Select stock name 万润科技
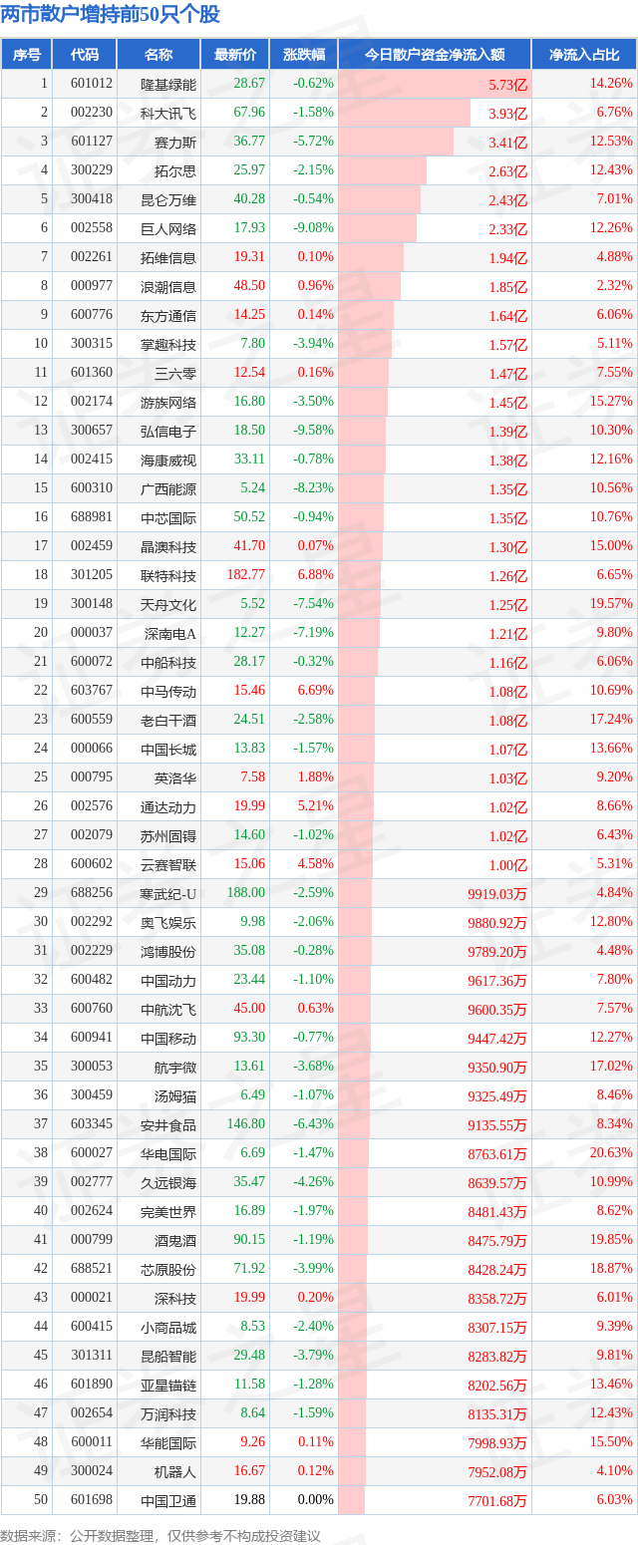638x1545 pixels. (168, 1414)
